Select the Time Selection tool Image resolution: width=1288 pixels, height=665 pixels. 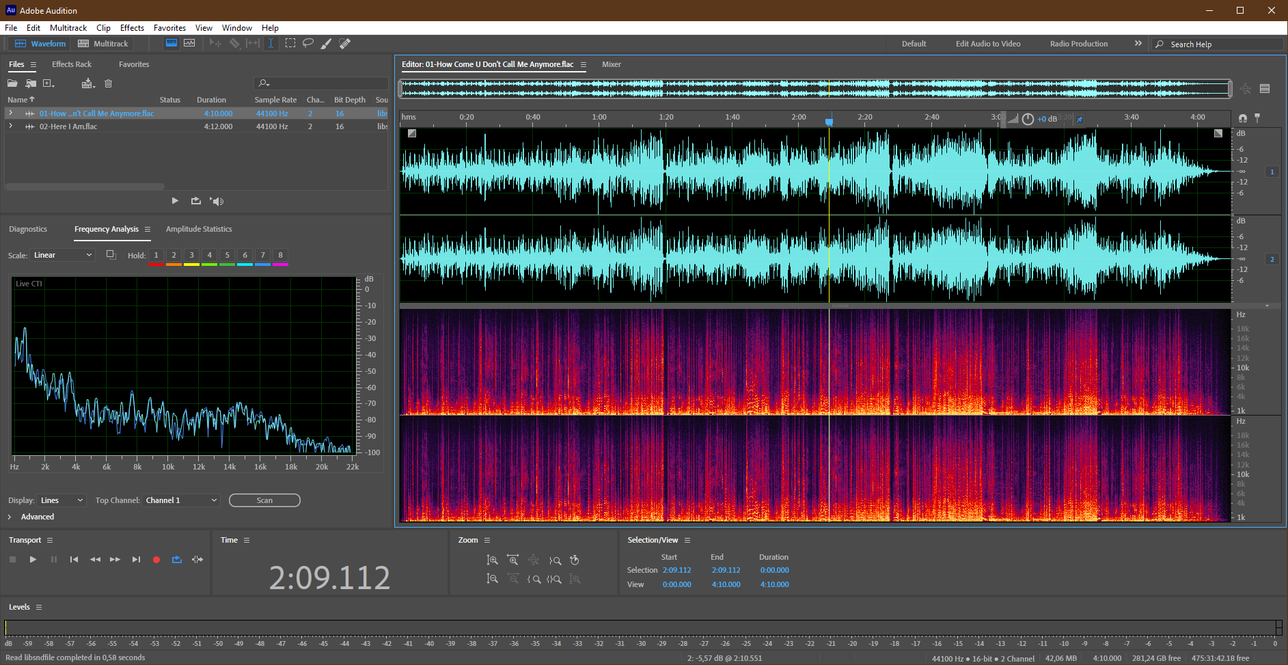click(271, 43)
